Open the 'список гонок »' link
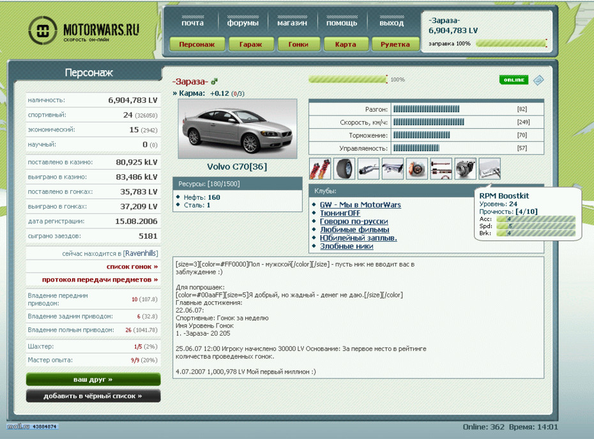The image size is (594, 439). (x=132, y=267)
